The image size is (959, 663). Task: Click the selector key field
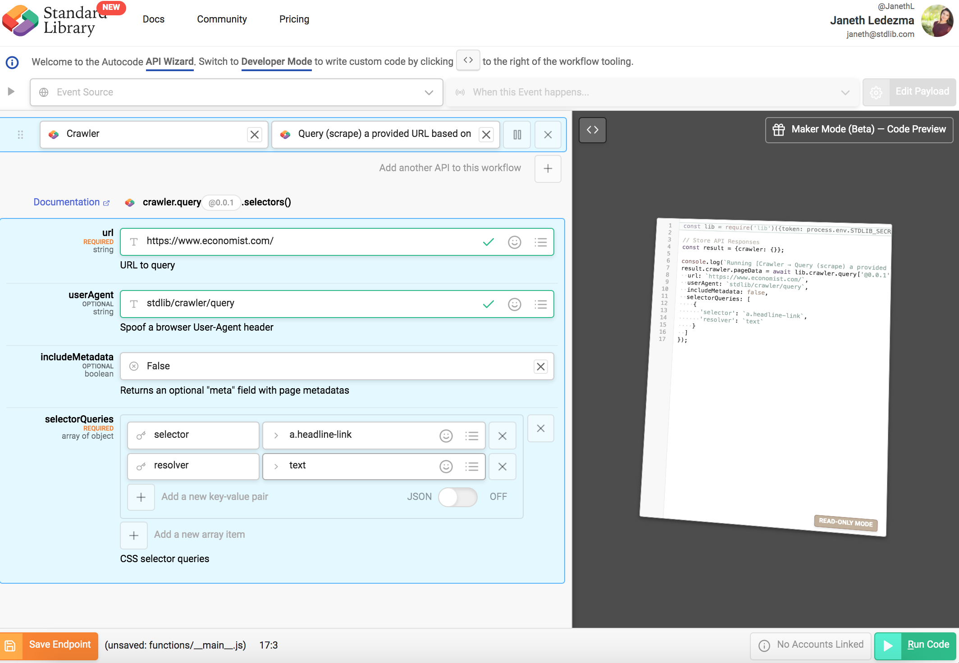coord(193,435)
